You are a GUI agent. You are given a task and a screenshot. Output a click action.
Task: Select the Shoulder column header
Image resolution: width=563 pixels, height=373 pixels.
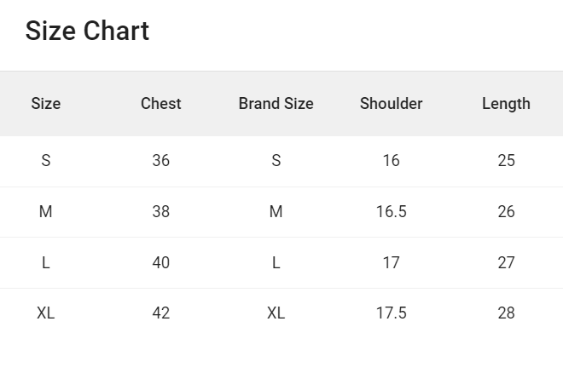[391, 104]
